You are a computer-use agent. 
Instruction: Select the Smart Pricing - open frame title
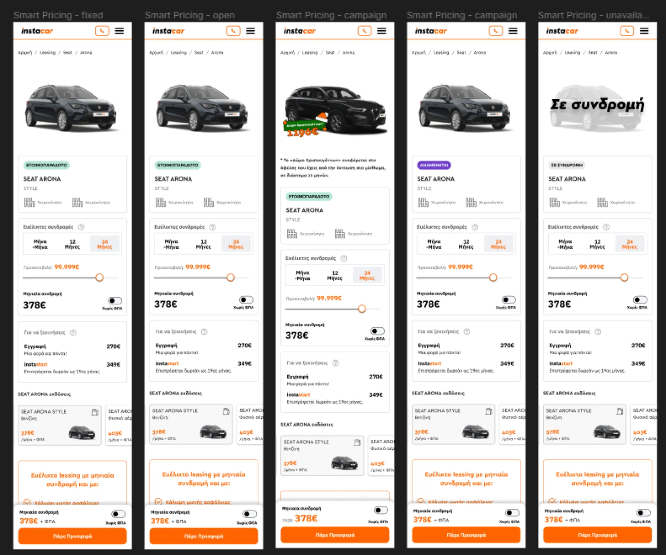click(190, 15)
